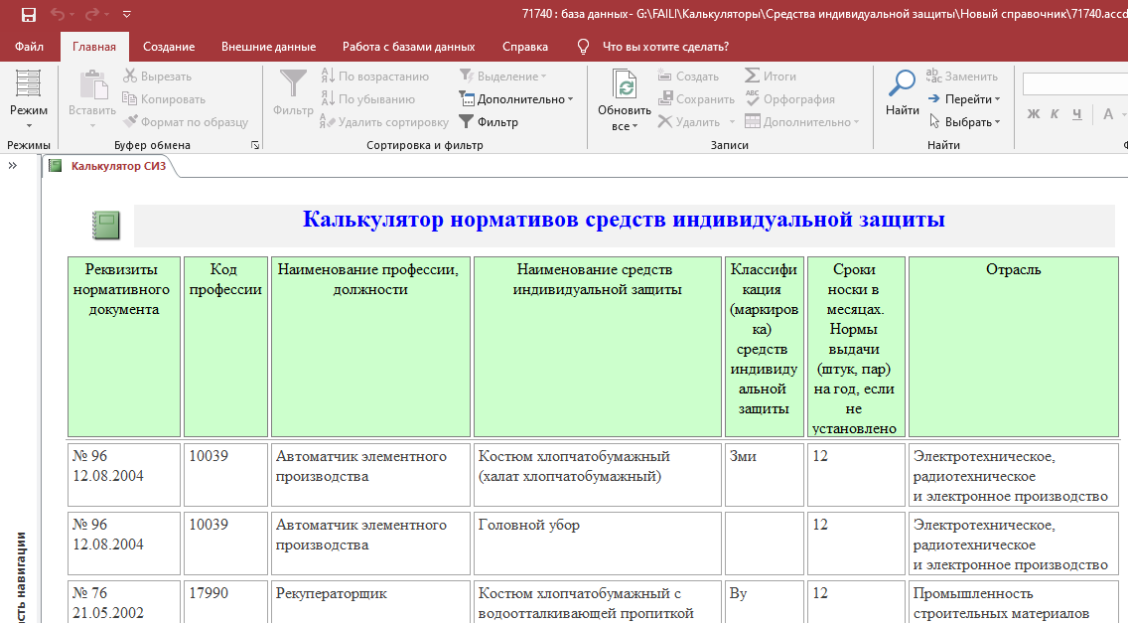The width and height of the screenshot is (1129, 624).
Task: Click the 'Костюм хлопчатобумажный (халат...)' field
Action: point(597,475)
